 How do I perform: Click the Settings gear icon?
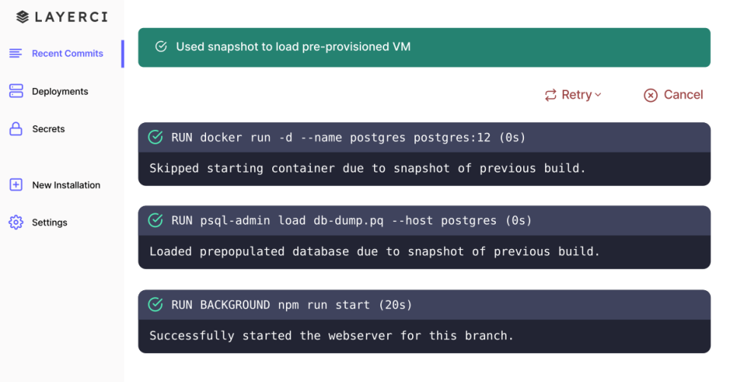click(15, 223)
